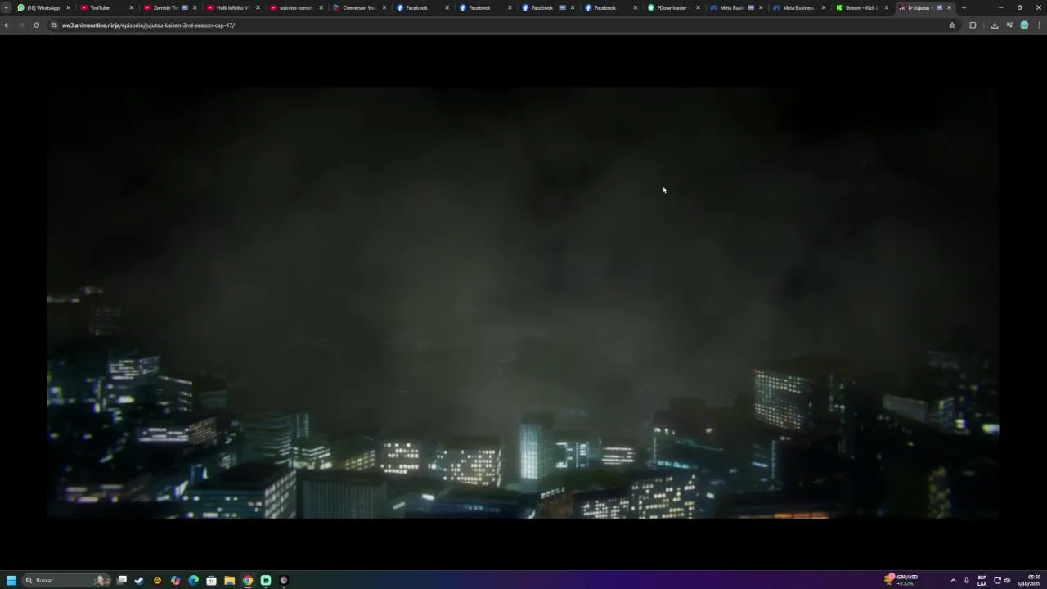Open the Chrome profile avatar
1047x589 pixels.
1024,25
